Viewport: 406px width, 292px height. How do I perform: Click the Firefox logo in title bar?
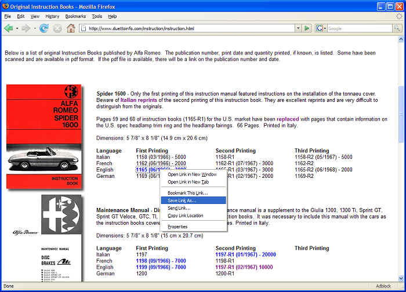(x=5, y=6)
